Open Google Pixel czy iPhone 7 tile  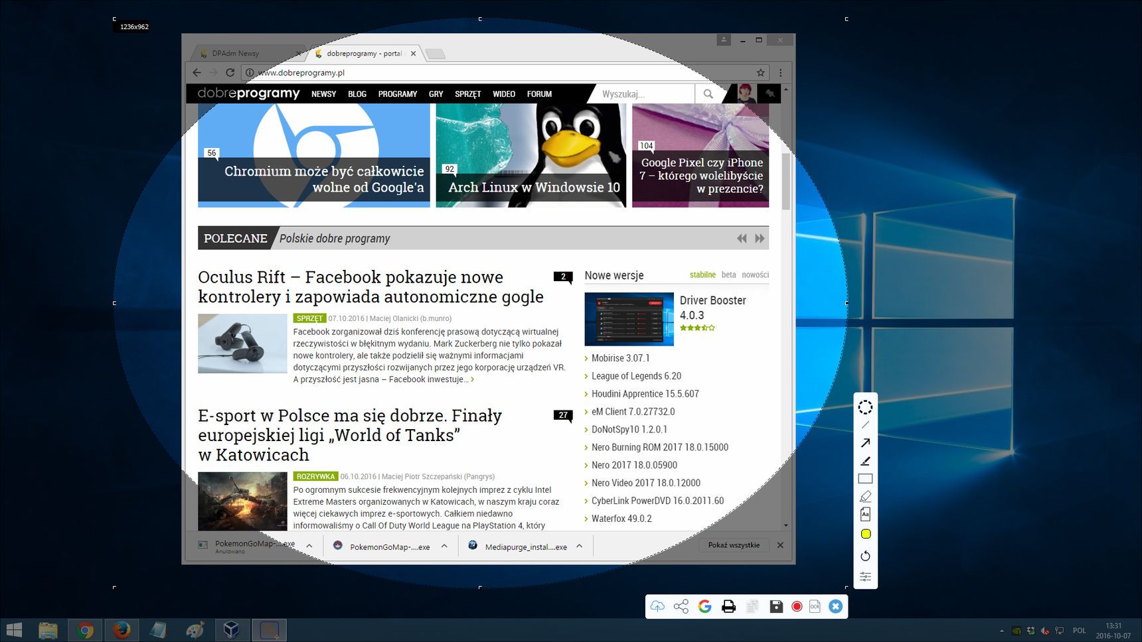(x=700, y=155)
